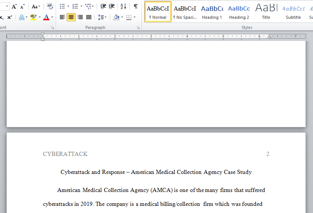Align text to the right
This screenshot has width=313, height=213.
(x=80, y=17)
